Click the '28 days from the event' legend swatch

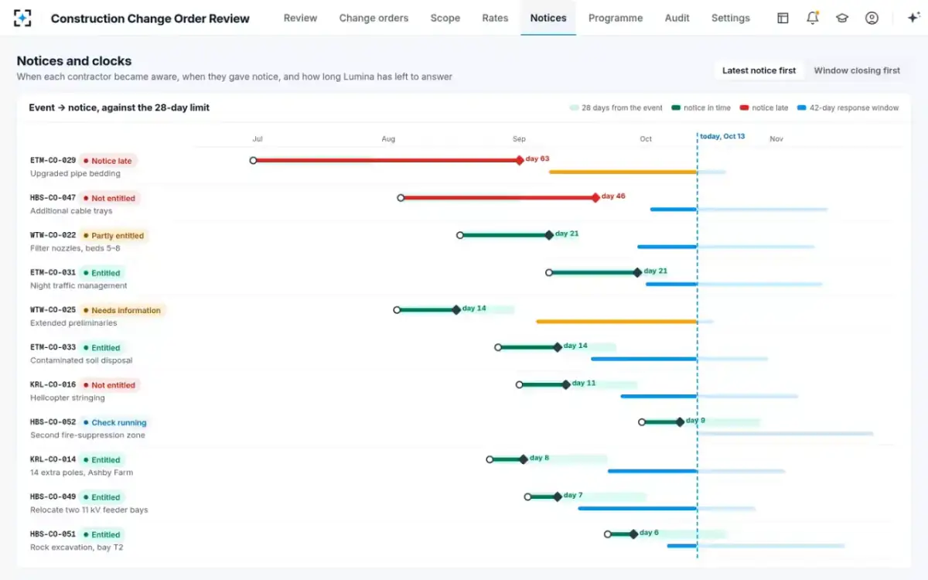click(574, 108)
